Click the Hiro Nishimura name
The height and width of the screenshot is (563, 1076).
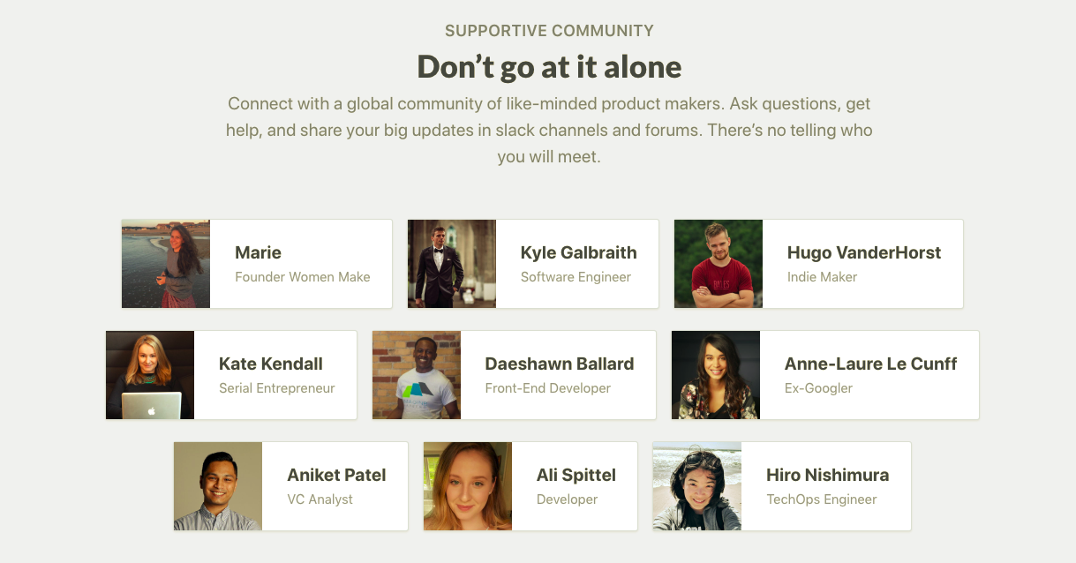pos(827,475)
